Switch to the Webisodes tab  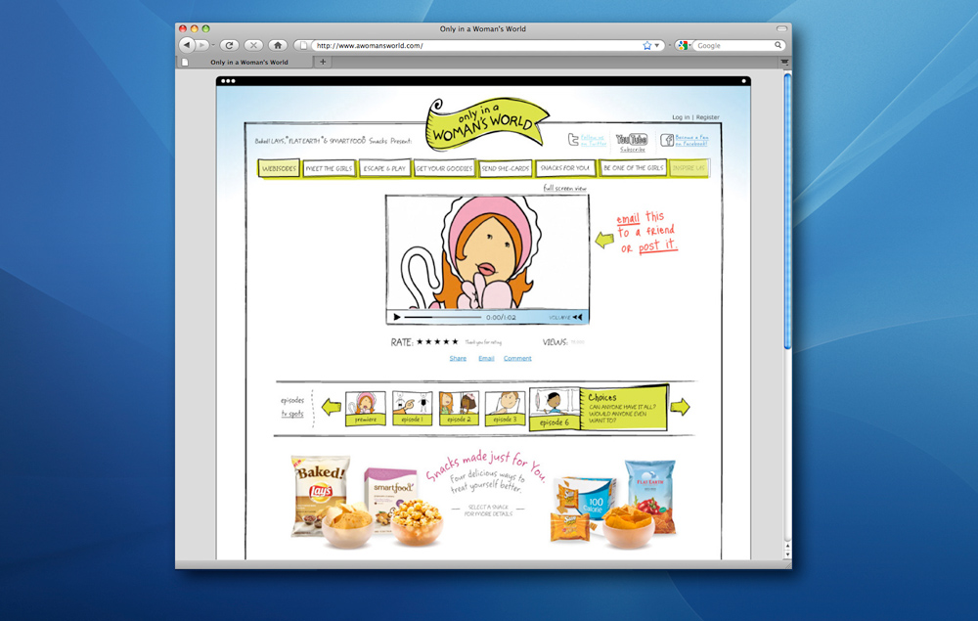click(279, 168)
